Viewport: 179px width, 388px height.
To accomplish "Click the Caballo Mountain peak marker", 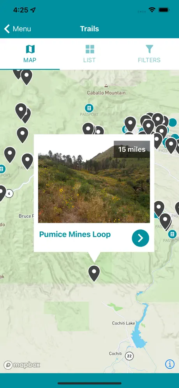I will point(106,86).
